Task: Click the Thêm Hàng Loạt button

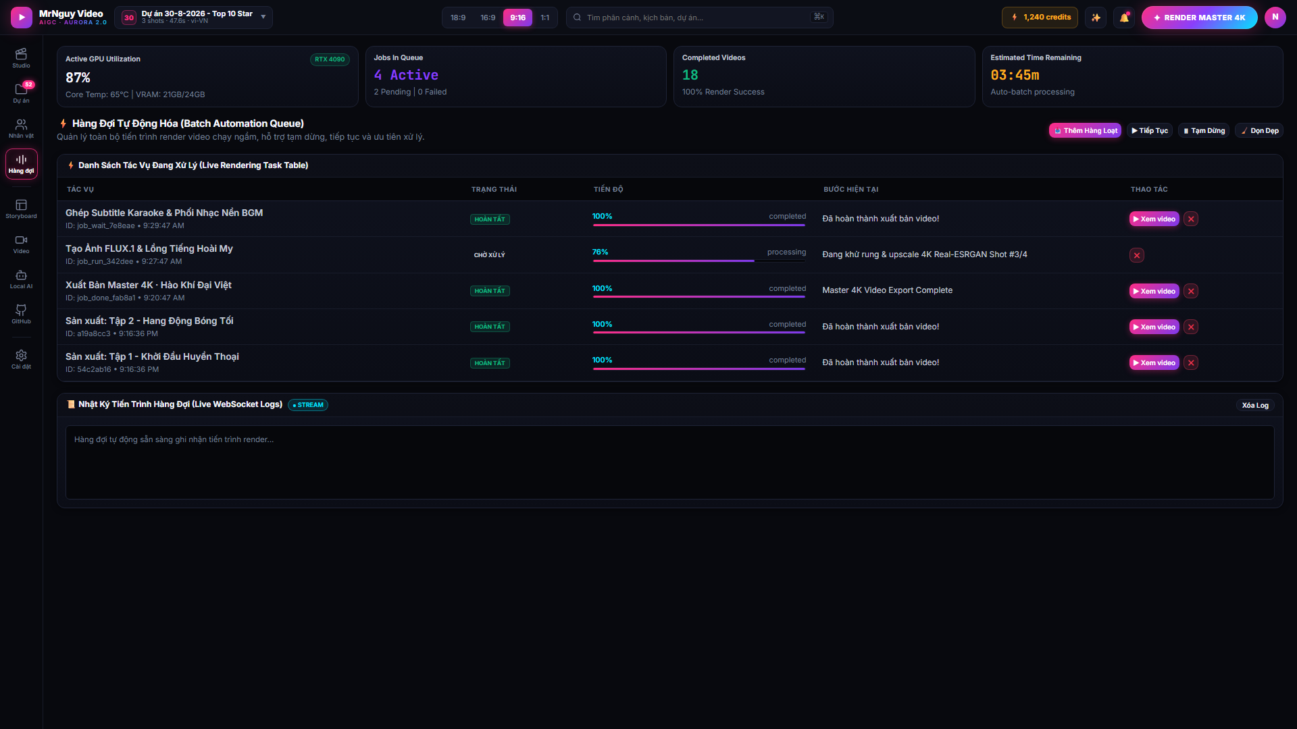Action: [1085, 131]
